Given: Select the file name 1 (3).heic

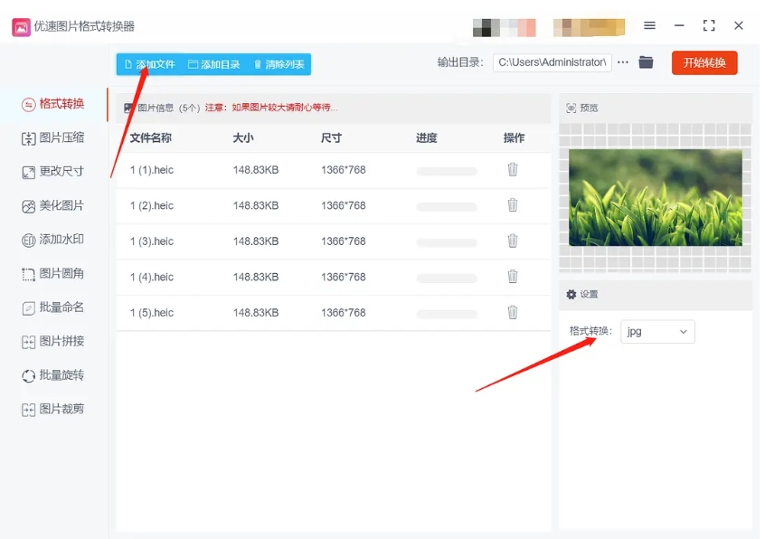Looking at the screenshot, I should click(x=152, y=241).
